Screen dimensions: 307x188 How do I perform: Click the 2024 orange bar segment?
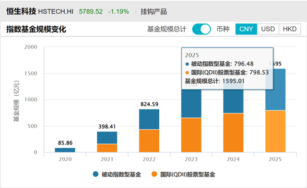pos(234,133)
